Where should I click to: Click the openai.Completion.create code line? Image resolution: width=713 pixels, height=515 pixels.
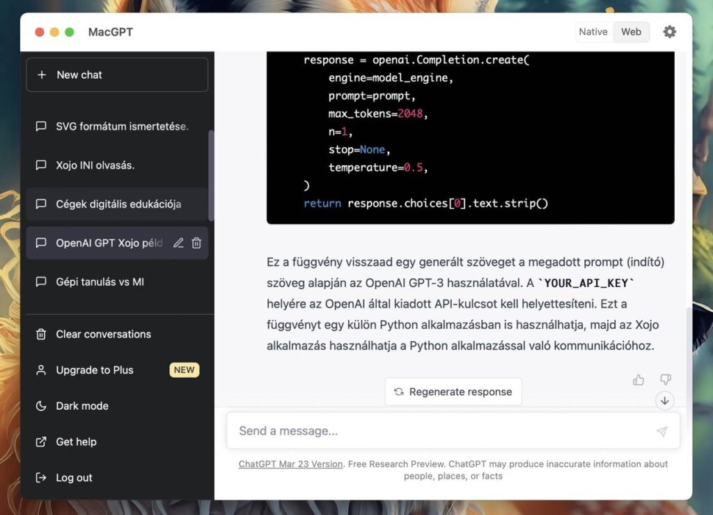[x=416, y=60]
